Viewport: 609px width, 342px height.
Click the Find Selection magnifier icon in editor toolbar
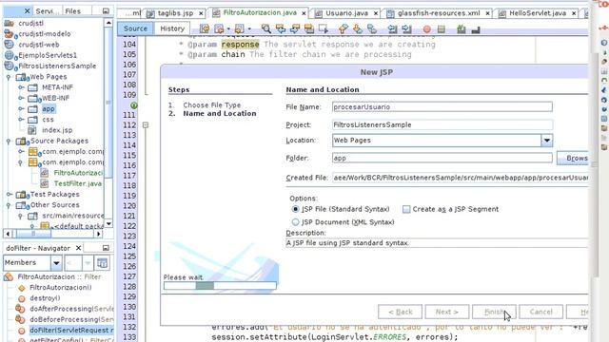click(x=266, y=28)
